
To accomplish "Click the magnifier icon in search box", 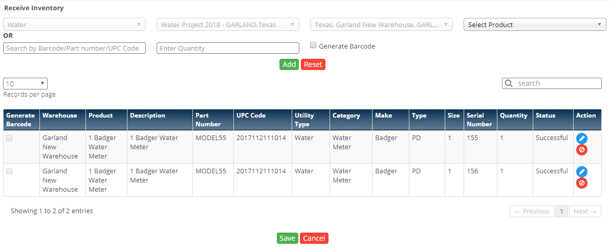I will tap(509, 83).
